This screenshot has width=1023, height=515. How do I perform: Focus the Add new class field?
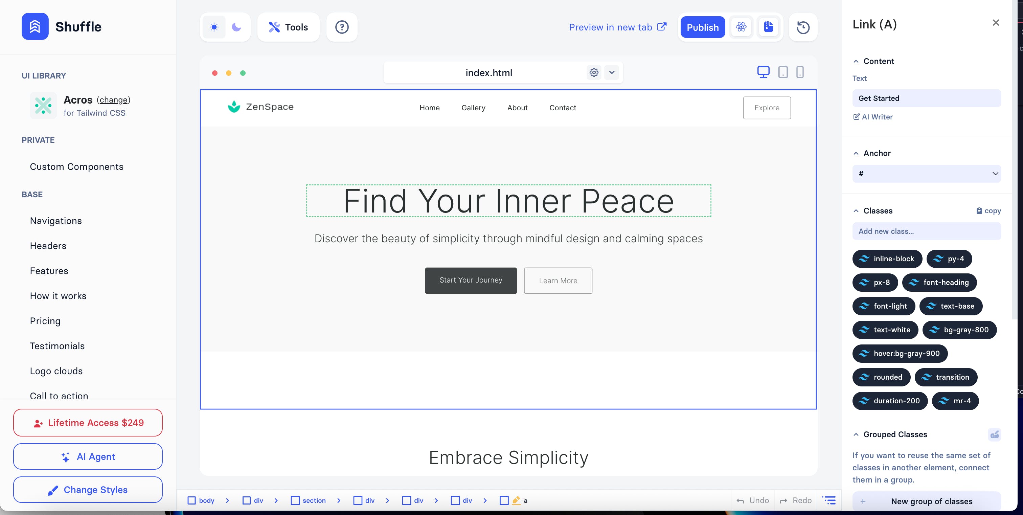[x=927, y=231]
